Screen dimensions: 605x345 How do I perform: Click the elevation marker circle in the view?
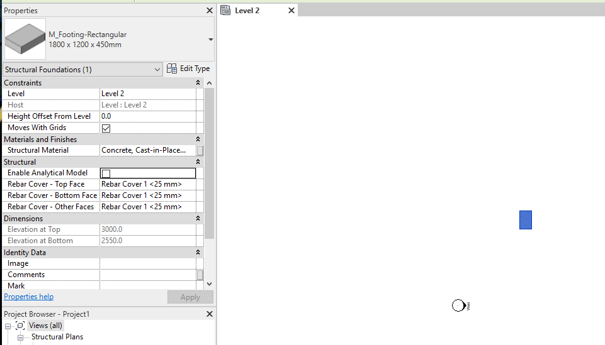coord(458,305)
